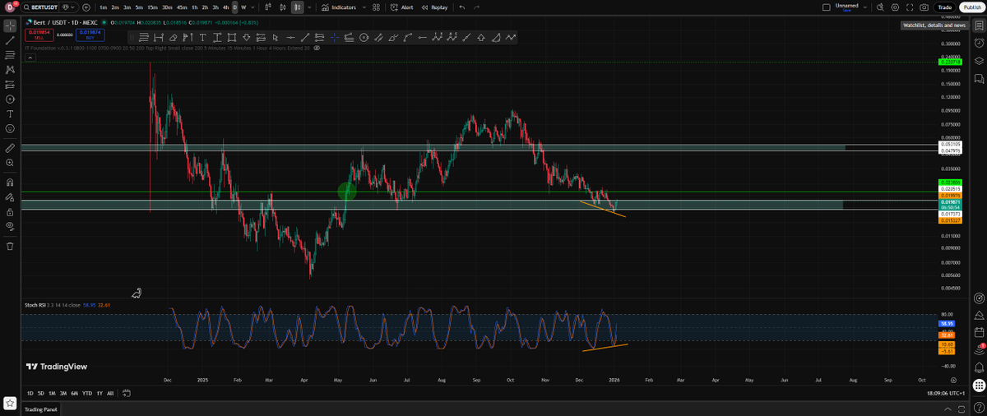Open the favorites star toolbar button
The width and height of the screenshot is (987, 416).
click(x=10, y=403)
